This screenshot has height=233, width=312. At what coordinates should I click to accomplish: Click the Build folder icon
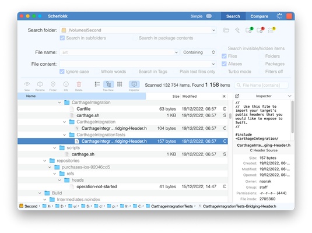47,193
